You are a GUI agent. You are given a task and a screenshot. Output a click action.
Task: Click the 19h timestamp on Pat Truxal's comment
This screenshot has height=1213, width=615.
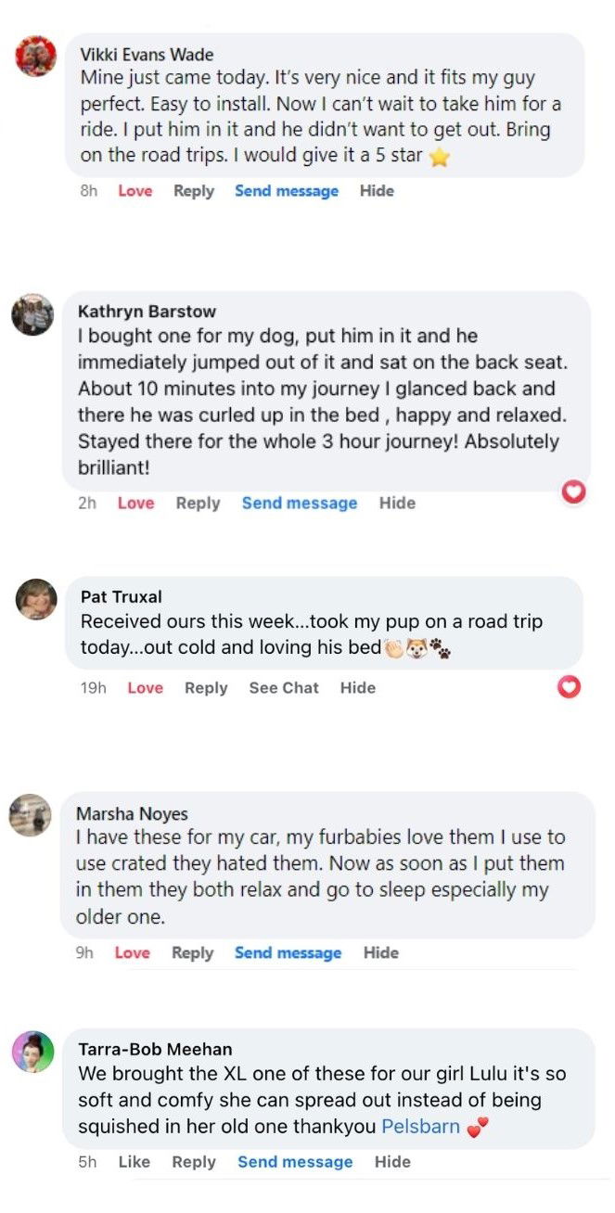coord(94,687)
